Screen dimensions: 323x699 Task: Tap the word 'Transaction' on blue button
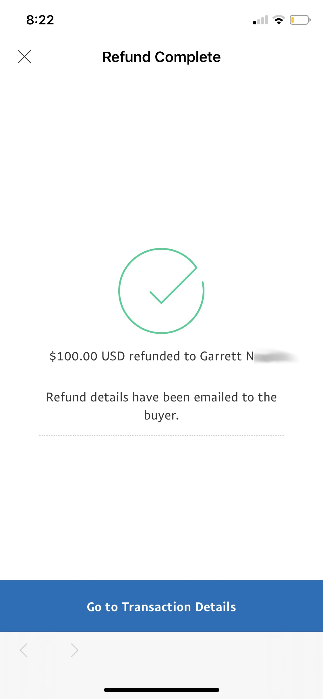[x=156, y=607]
